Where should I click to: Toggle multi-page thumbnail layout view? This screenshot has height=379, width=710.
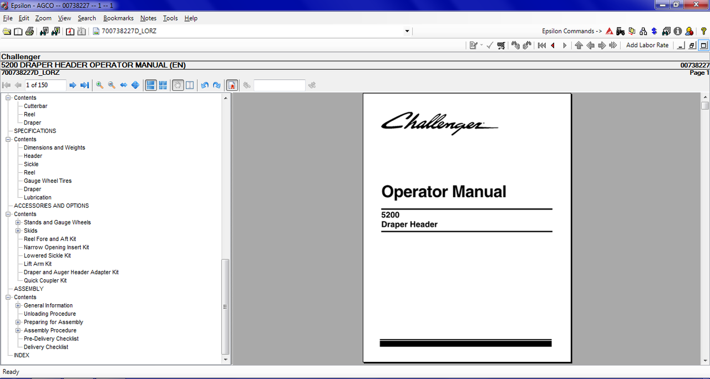(x=163, y=85)
